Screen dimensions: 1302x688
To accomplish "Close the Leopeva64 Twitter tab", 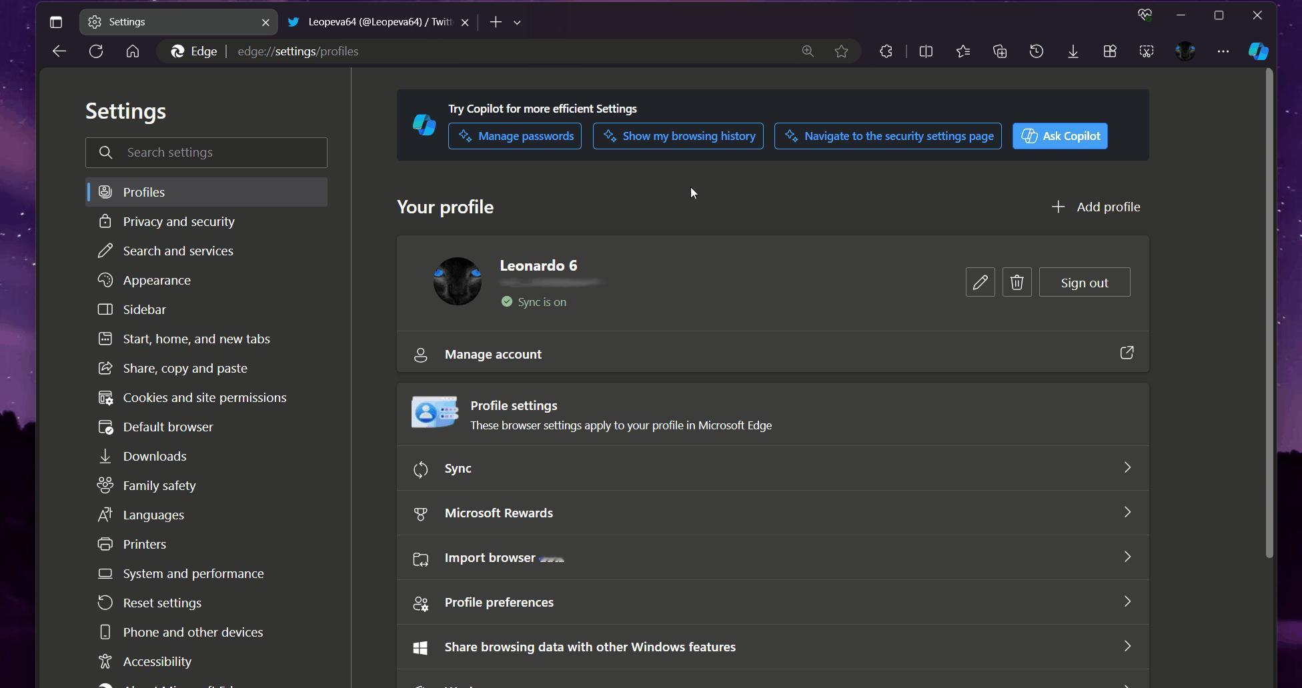I will 465,22.
